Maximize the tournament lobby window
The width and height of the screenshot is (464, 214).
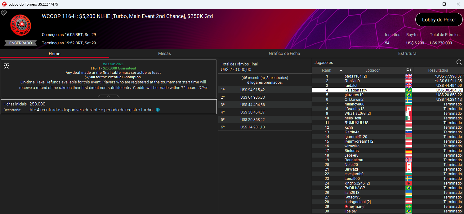tap(444, 4)
